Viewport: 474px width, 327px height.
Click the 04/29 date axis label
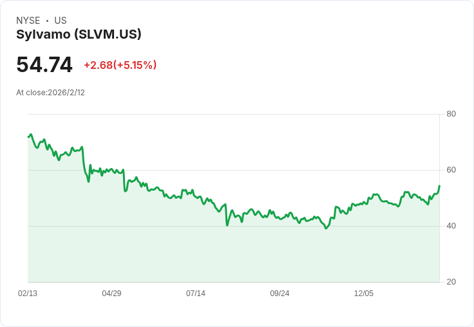coord(111,293)
